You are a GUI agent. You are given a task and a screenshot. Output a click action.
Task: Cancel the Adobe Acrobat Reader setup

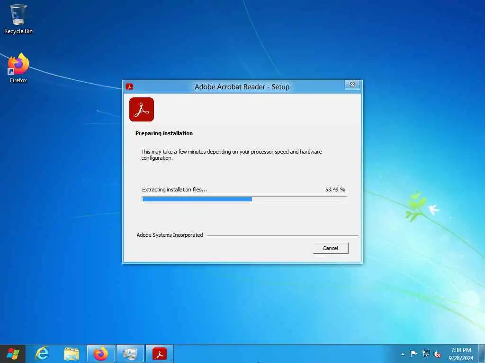330,248
